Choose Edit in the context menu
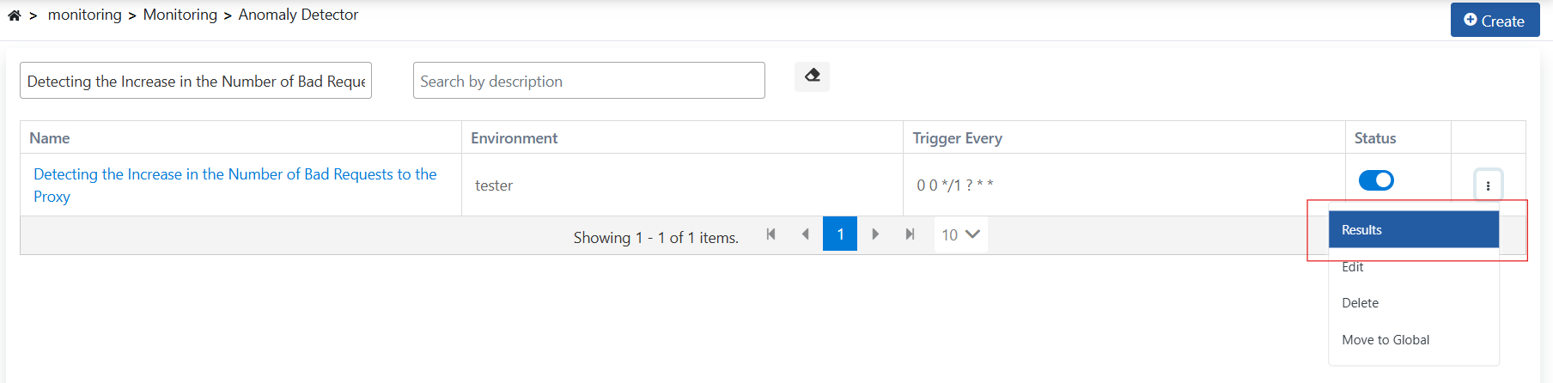 pyautogui.click(x=1353, y=267)
